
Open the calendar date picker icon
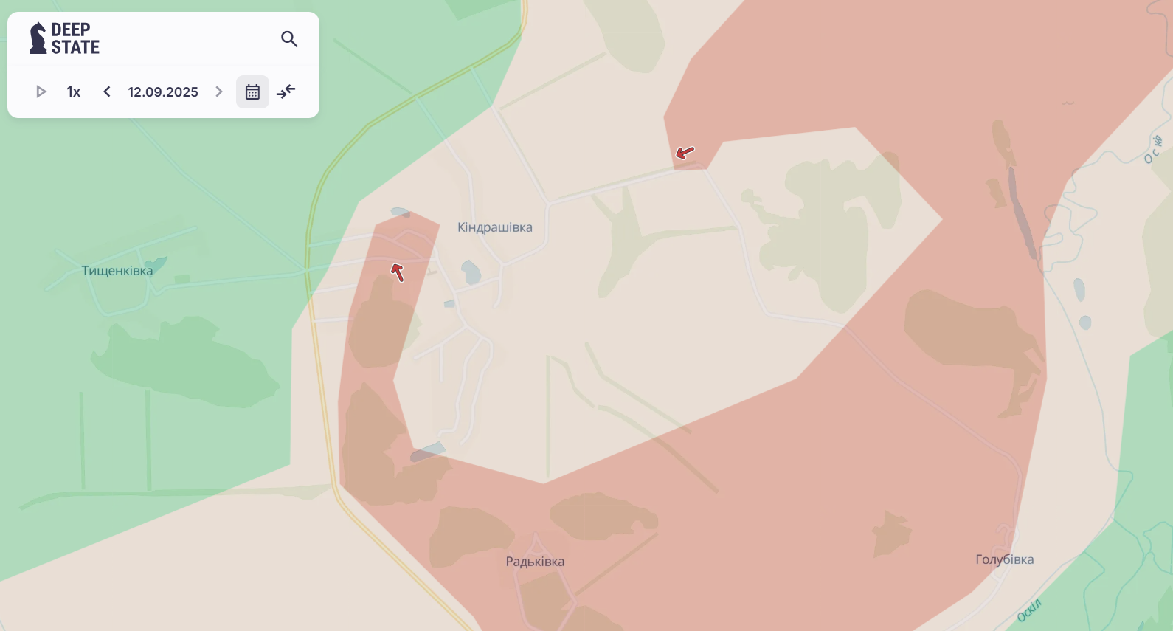(252, 92)
